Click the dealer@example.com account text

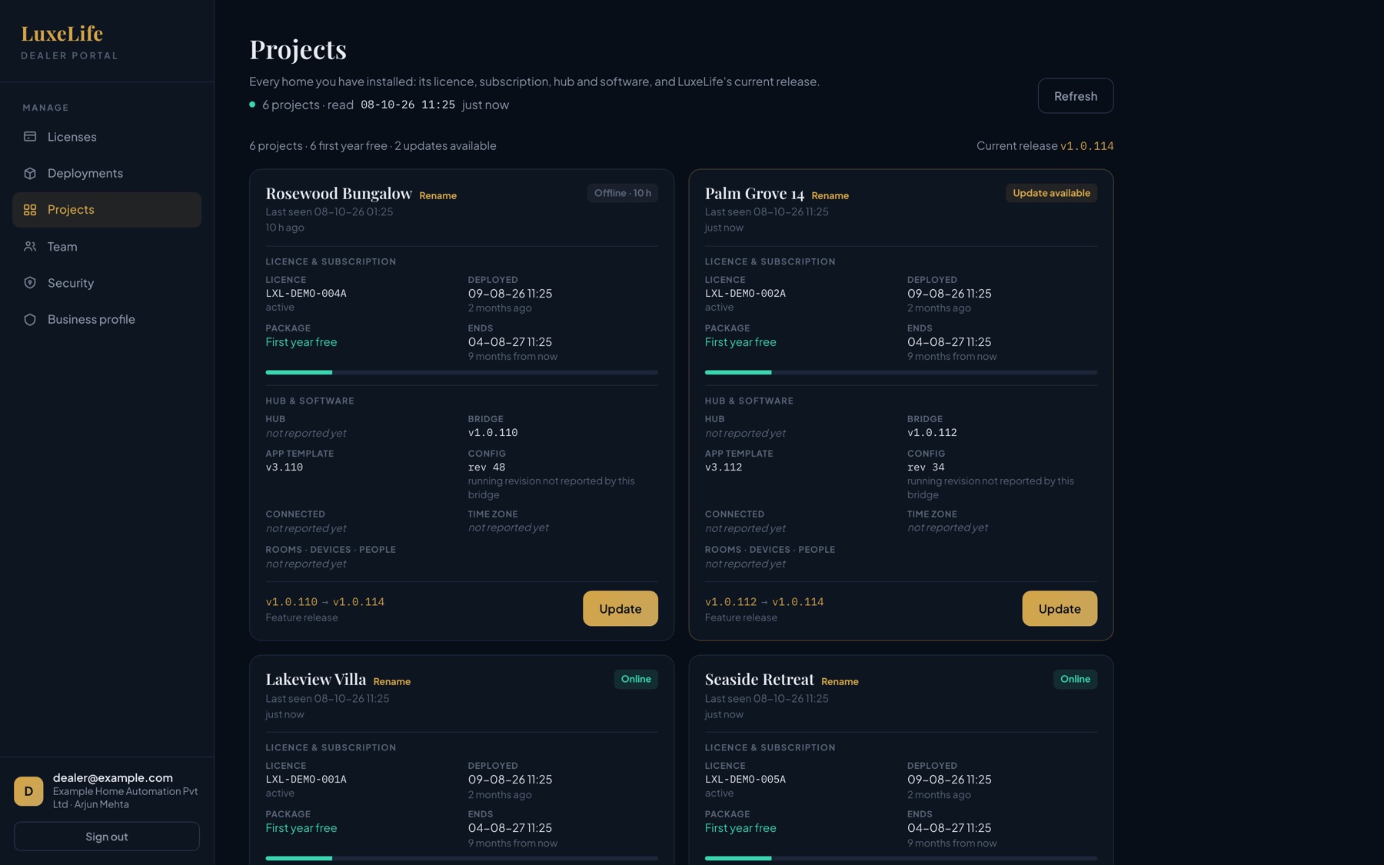pos(113,778)
